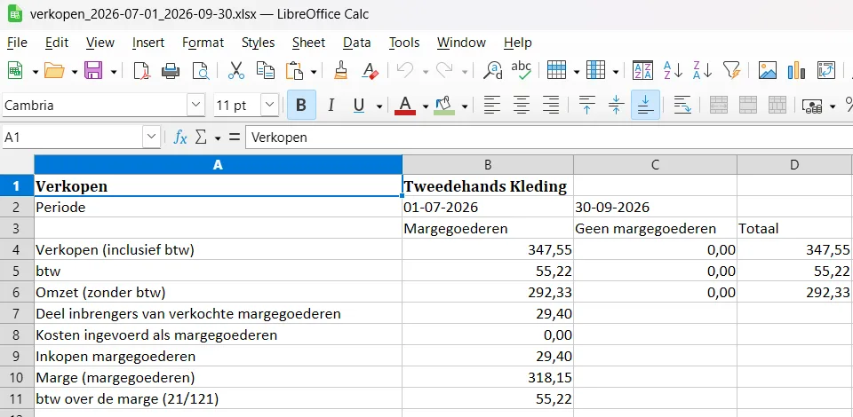Toggle Center Horizontally alignment
853x417 pixels.
coord(522,105)
